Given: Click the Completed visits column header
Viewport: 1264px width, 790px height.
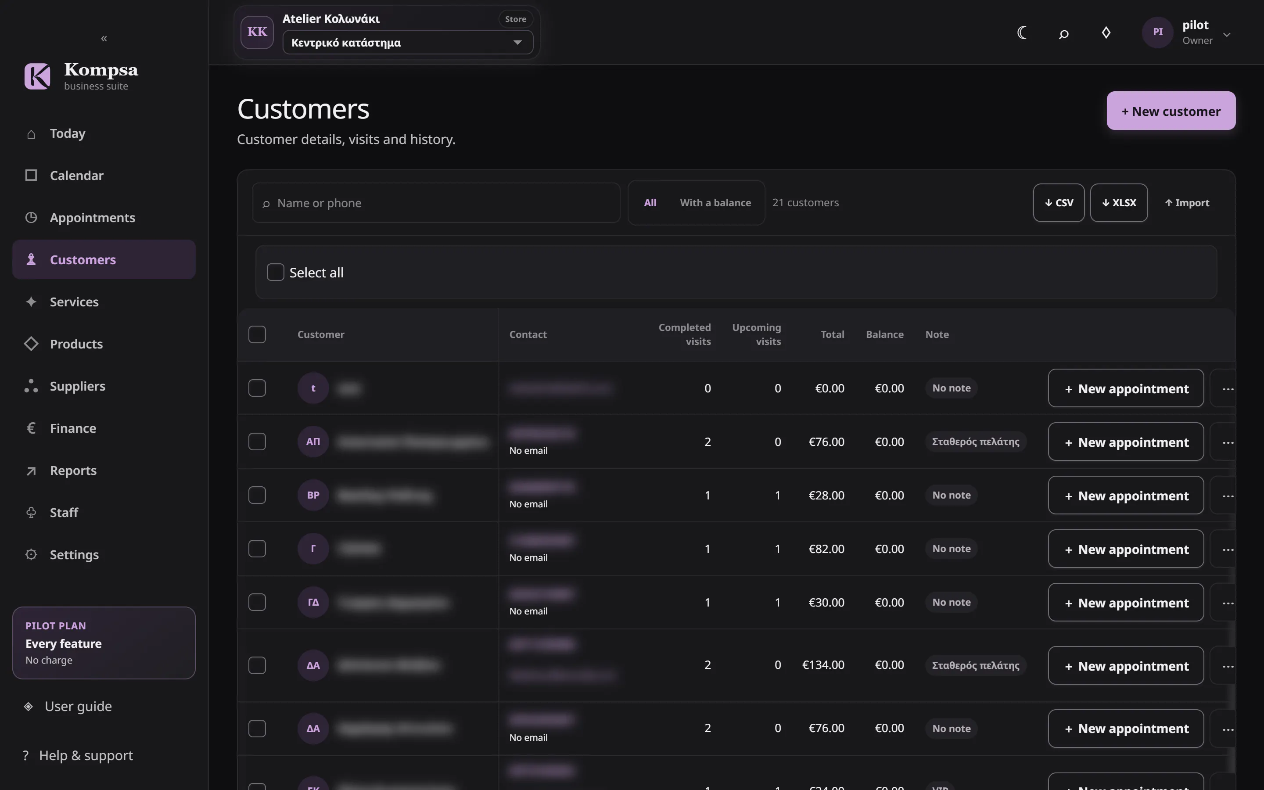Looking at the screenshot, I should click(x=684, y=334).
